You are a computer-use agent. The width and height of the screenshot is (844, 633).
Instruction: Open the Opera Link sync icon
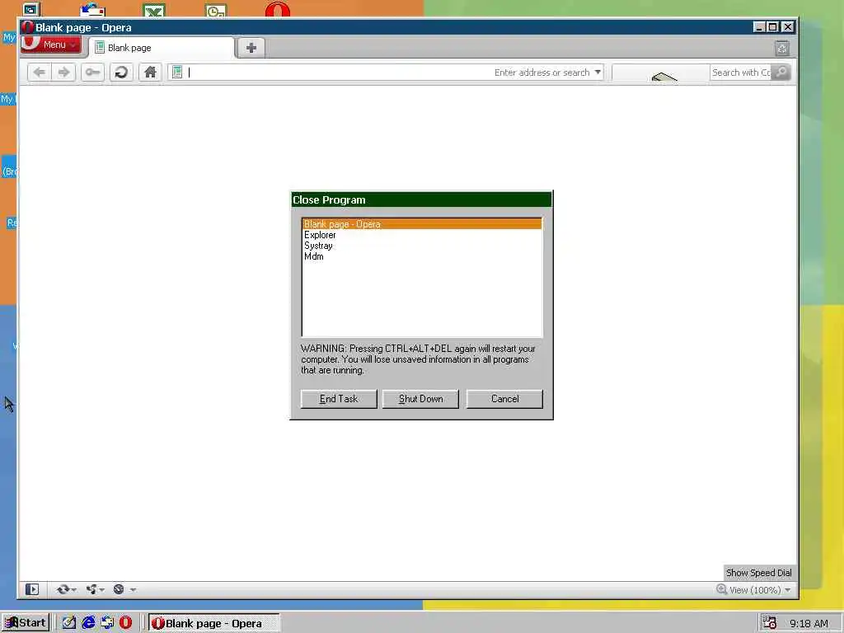pos(63,589)
